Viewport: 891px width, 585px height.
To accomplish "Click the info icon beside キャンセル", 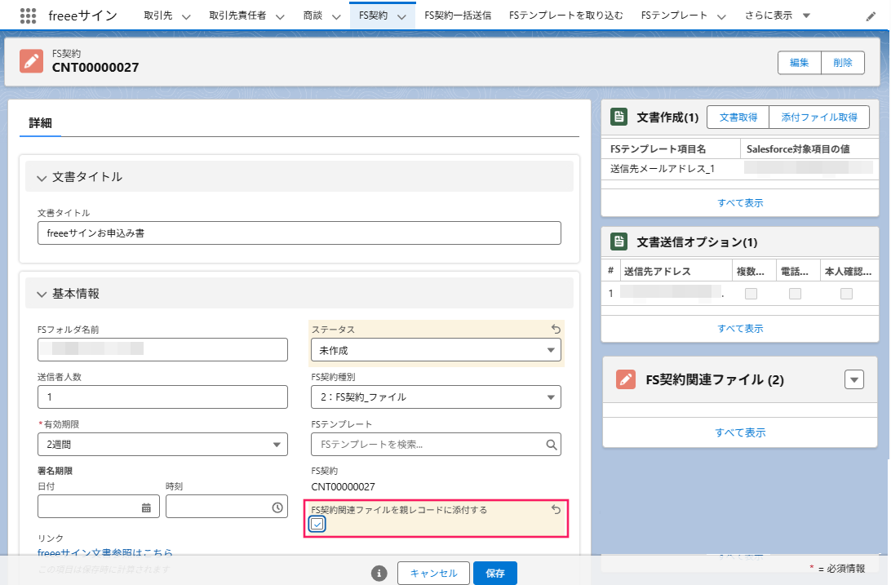I will click(x=379, y=573).
